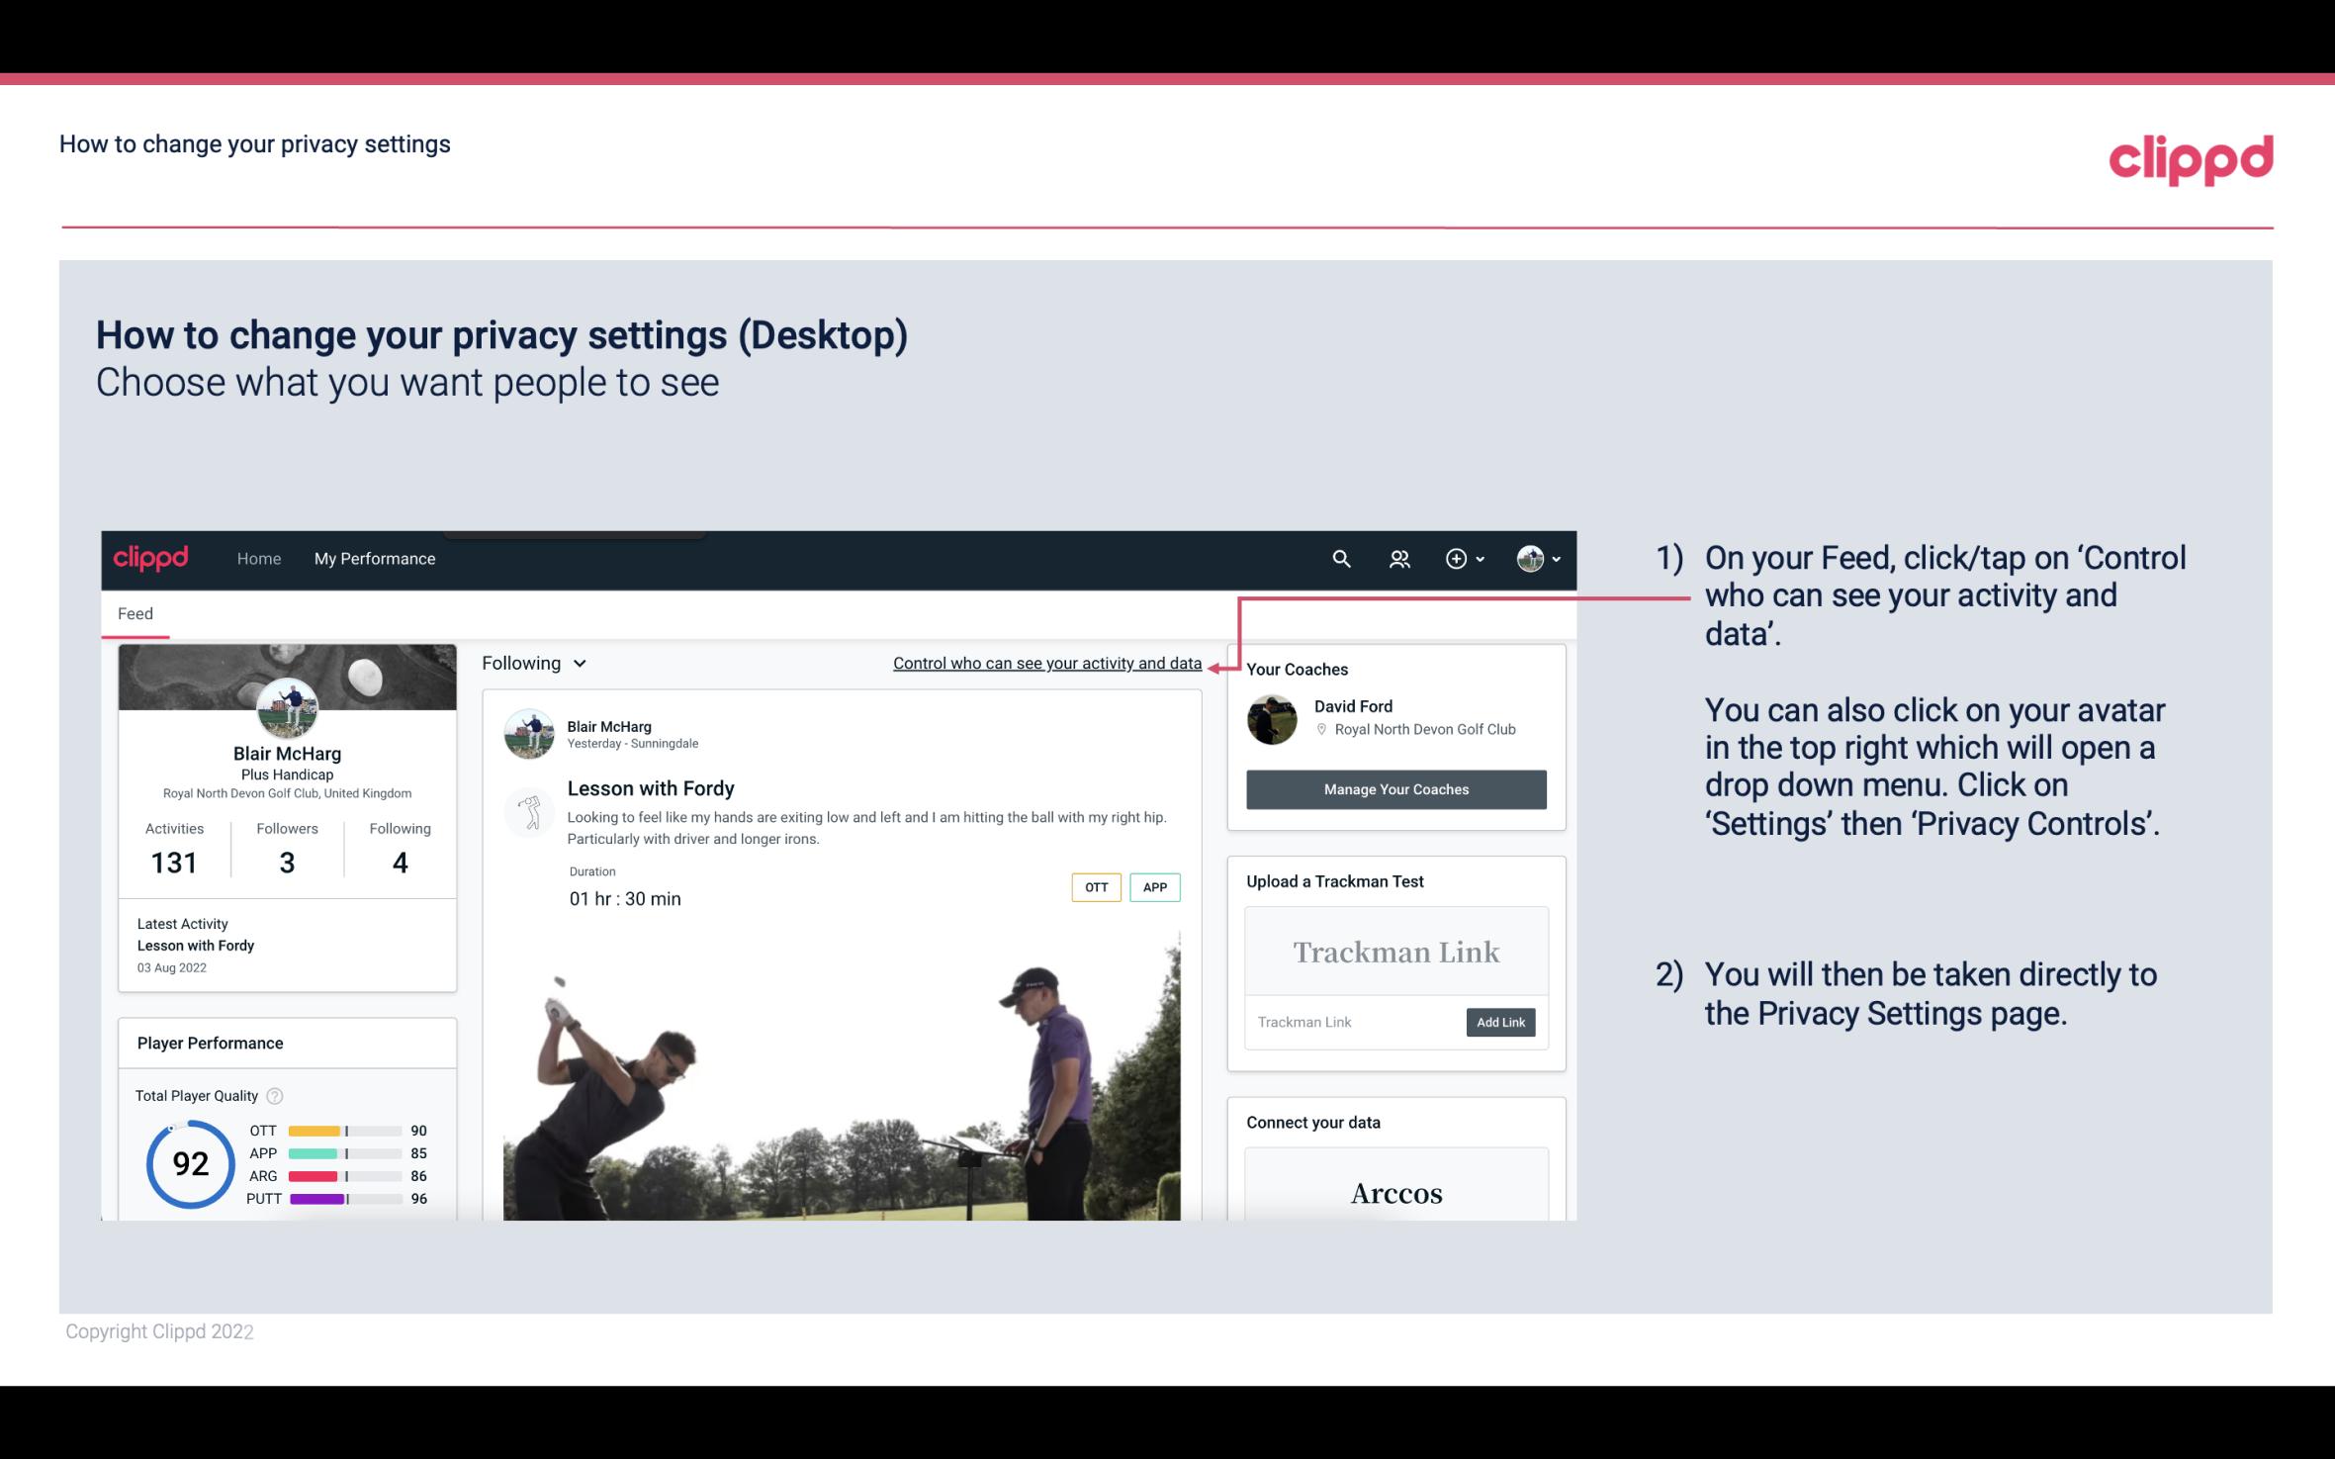Click the APP performance tag icon
The height and width of the screenshot is (1459, 2335).
click(x=1156, y=887)
